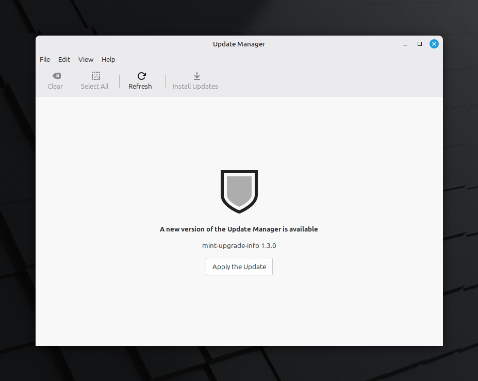Select the Refresh arrow symbol above its label
The image size is (478, 381).
140,75
